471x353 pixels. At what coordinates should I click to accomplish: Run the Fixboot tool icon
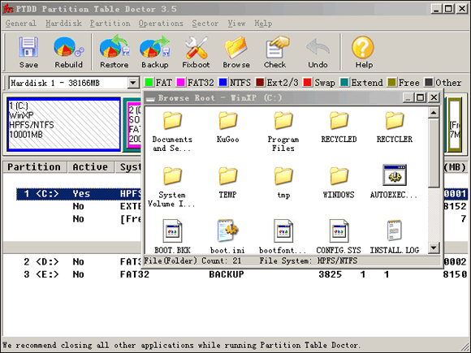point(197,47)
